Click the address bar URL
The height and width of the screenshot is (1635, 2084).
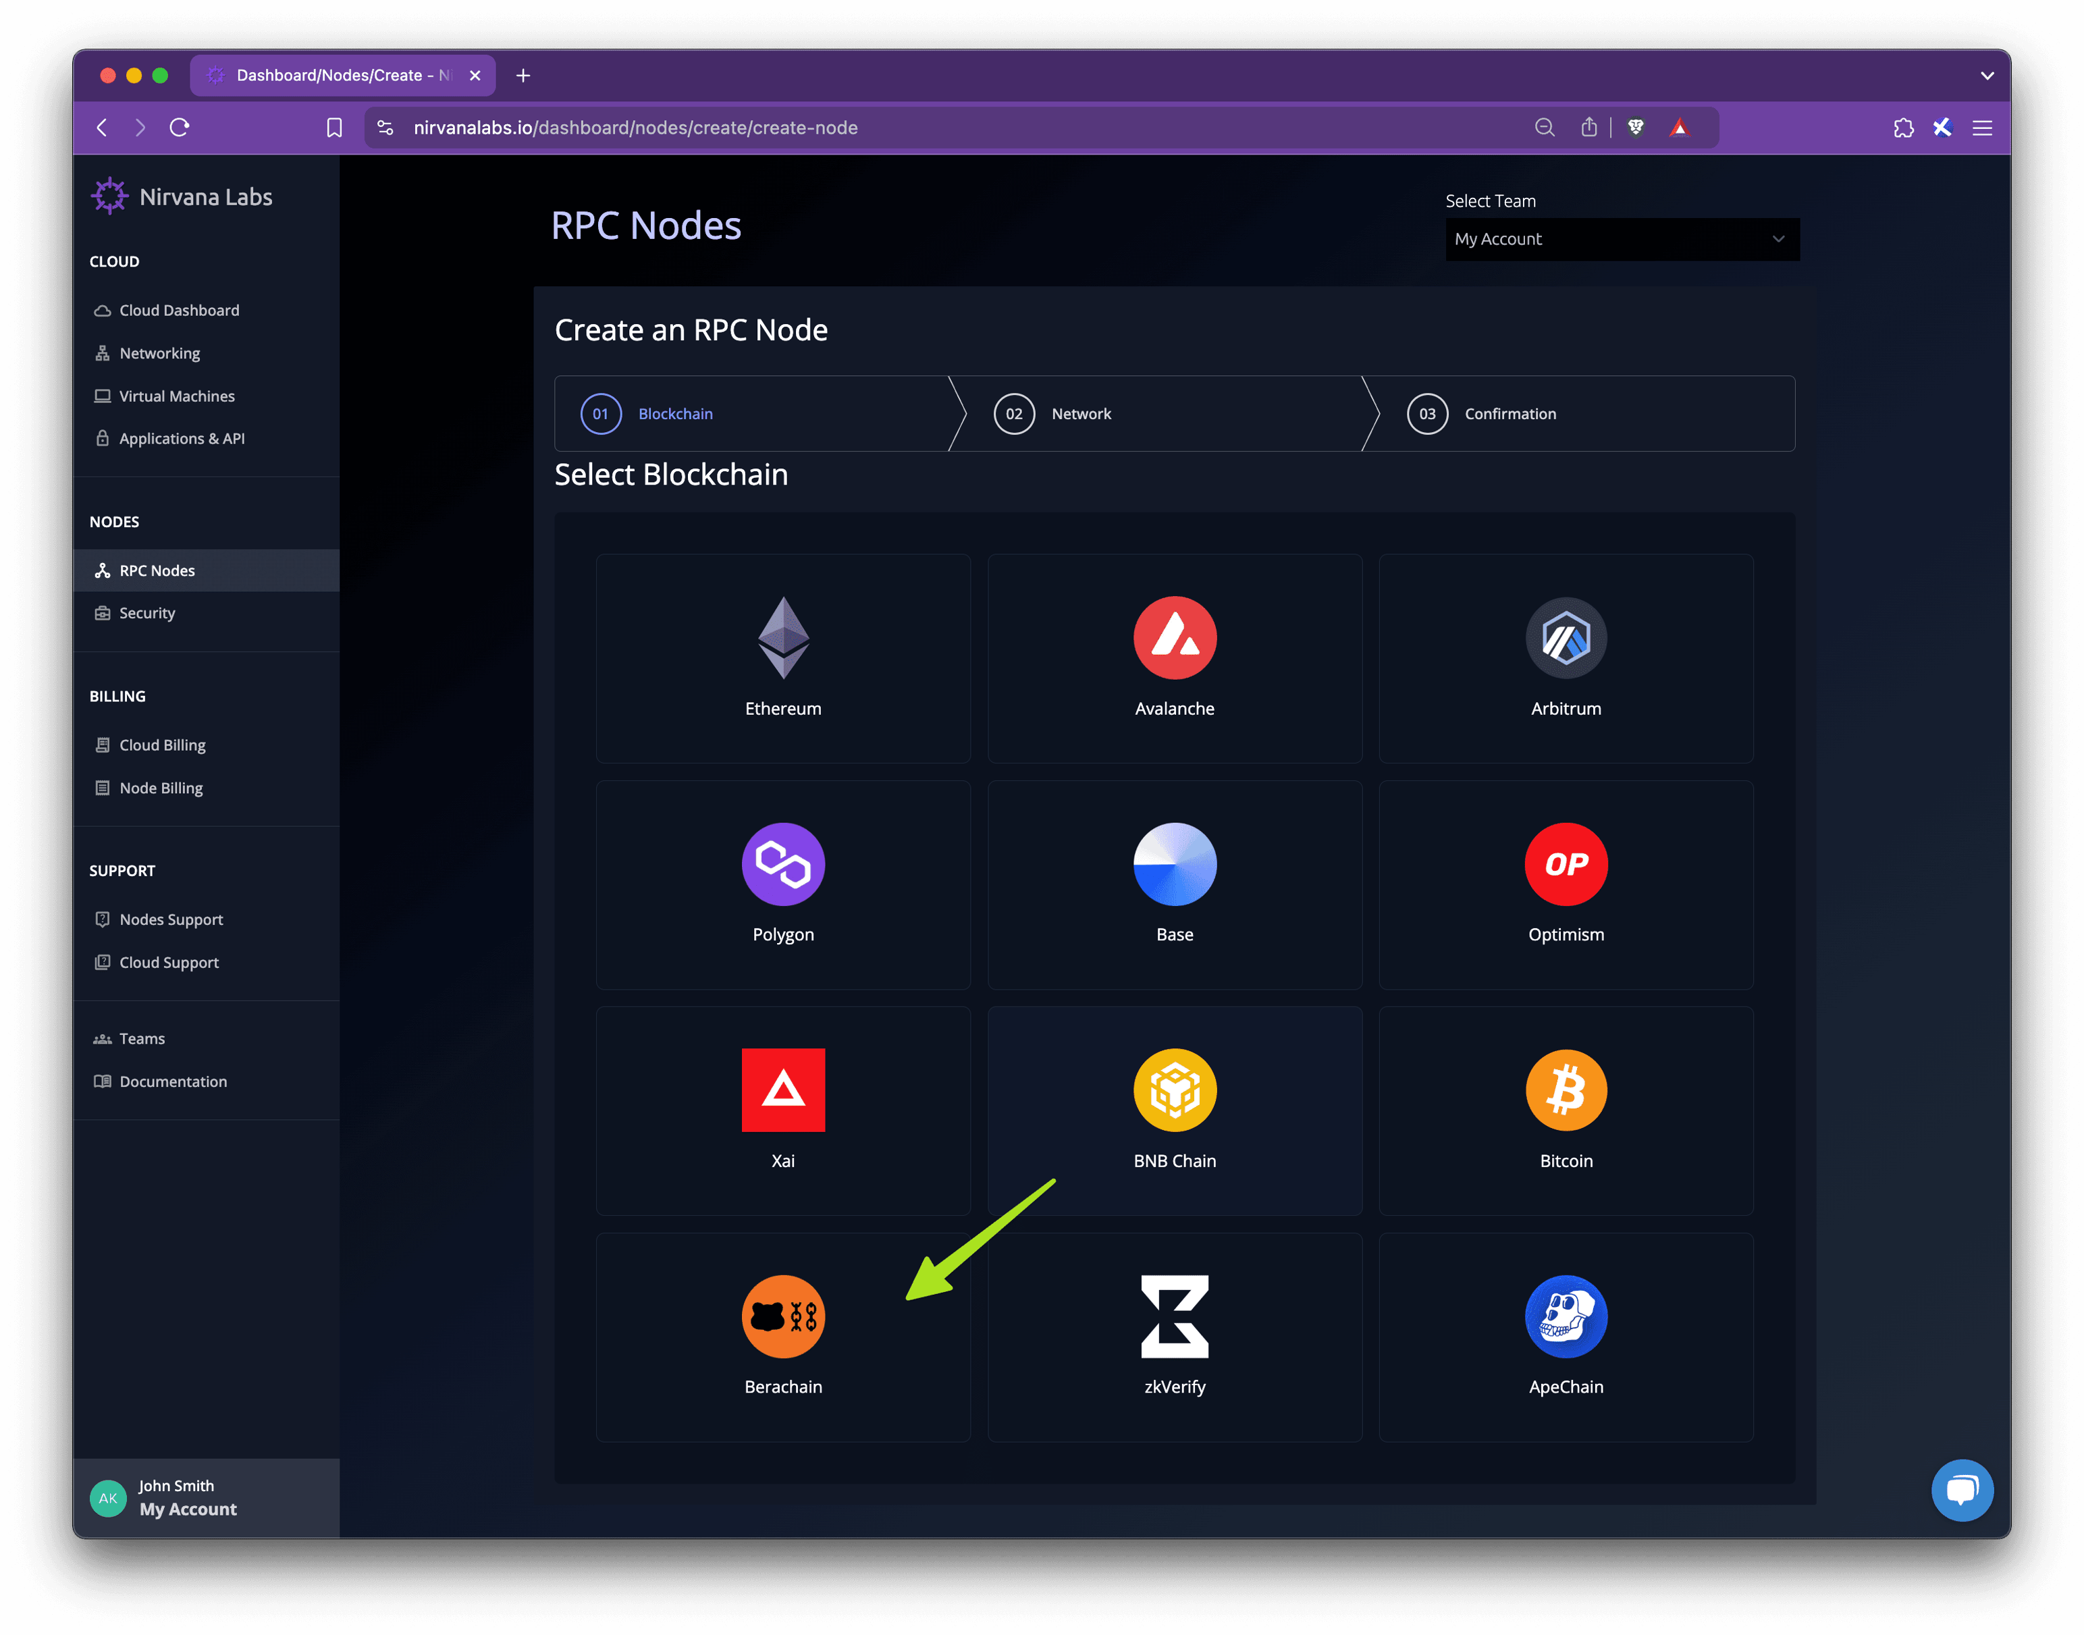tap(635, 128)
